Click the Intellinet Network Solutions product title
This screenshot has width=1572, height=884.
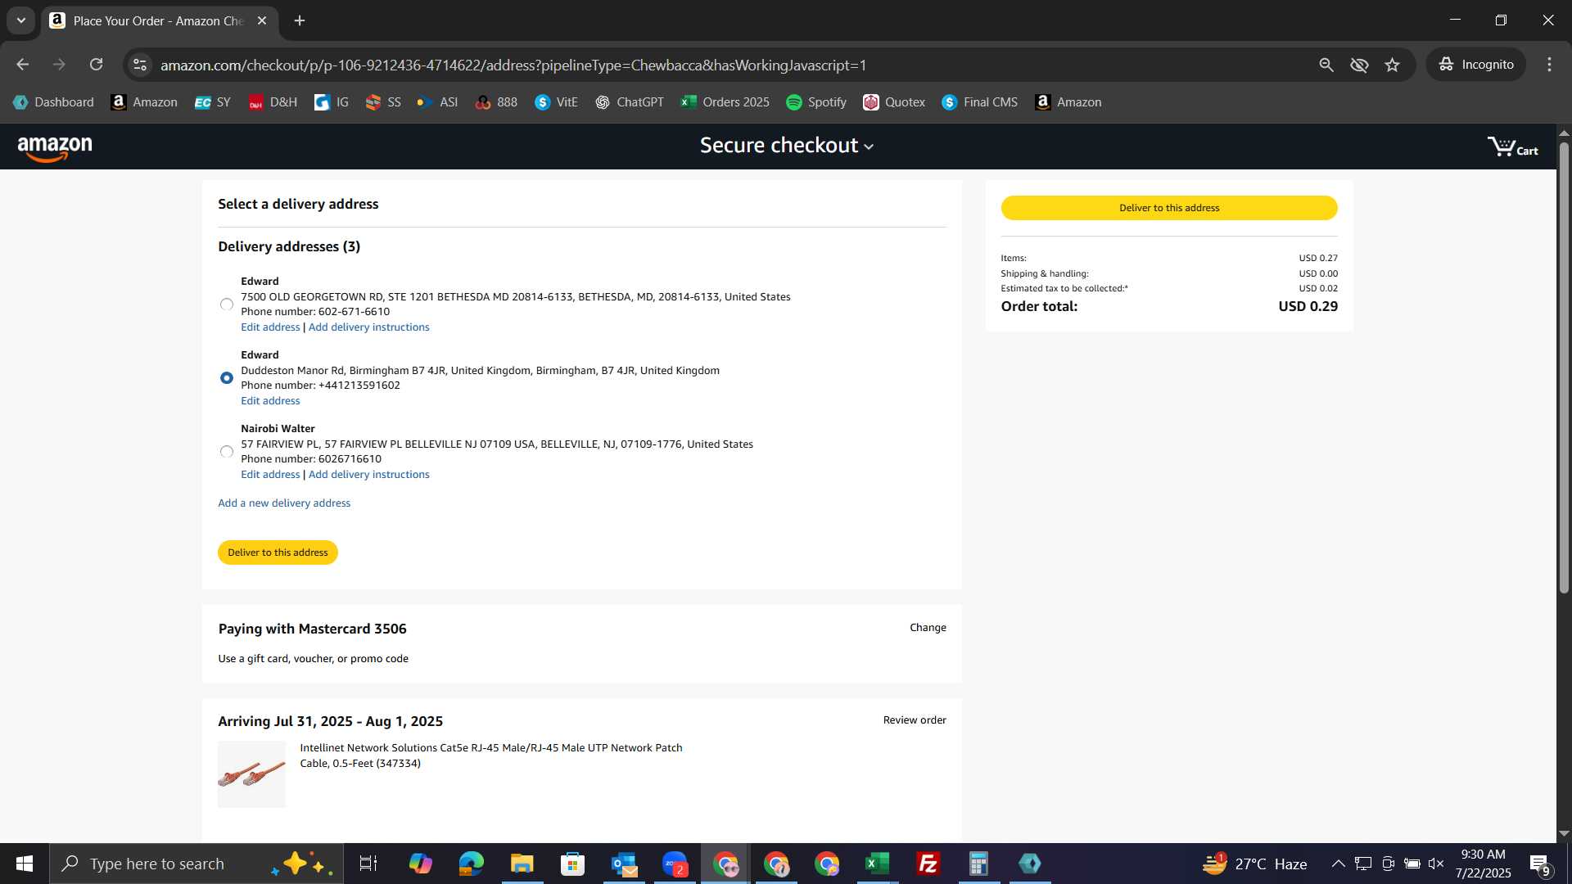click(491, 755)
